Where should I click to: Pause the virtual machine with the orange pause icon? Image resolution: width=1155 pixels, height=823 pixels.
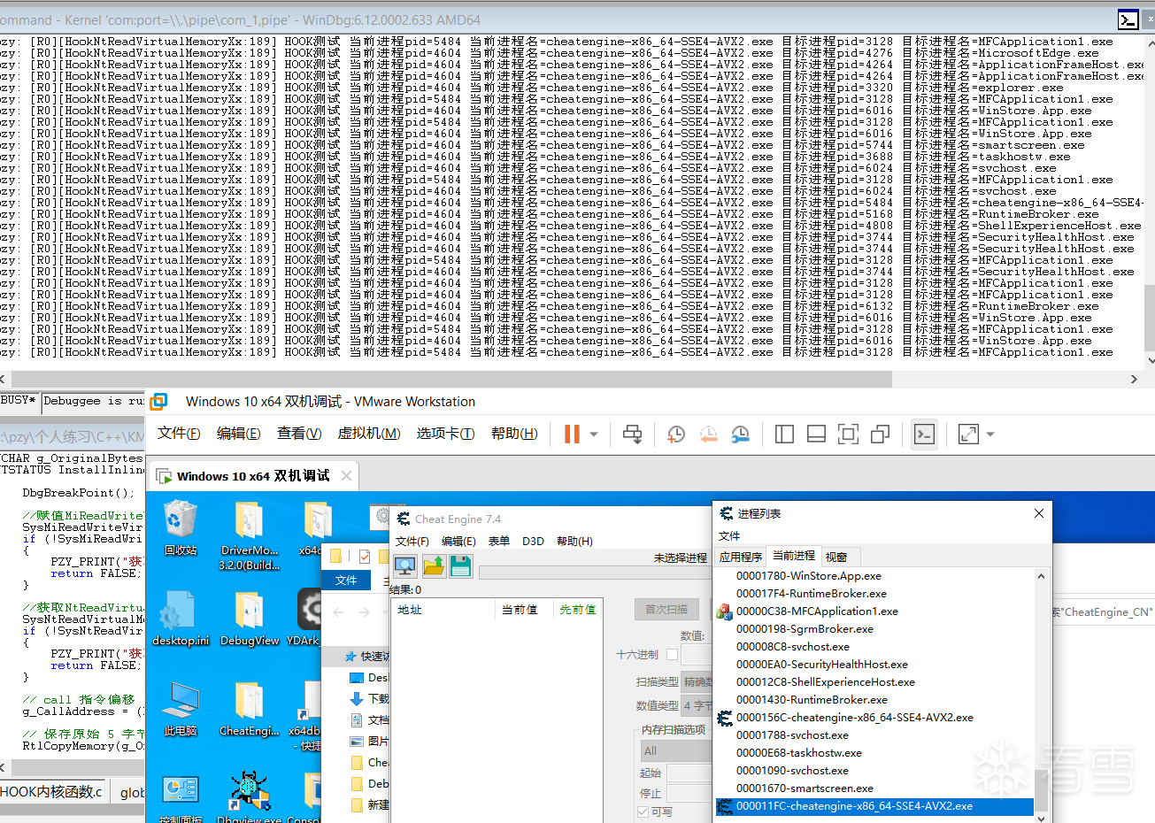pyautogui.click(x=572, y=434)
